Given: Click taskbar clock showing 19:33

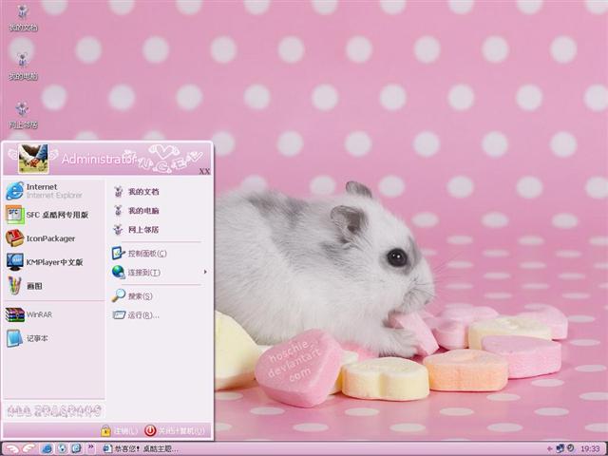Looking at the screenshot, I should [589, 448].
